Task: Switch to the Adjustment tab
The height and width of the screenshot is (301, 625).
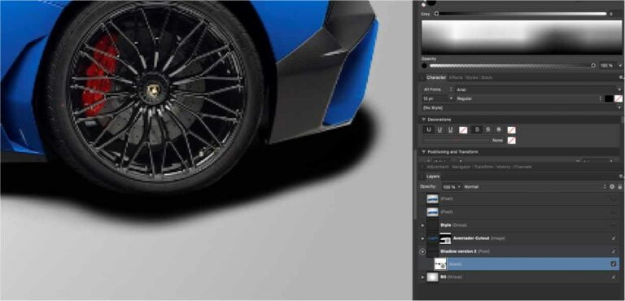Action: coord(438,167)
